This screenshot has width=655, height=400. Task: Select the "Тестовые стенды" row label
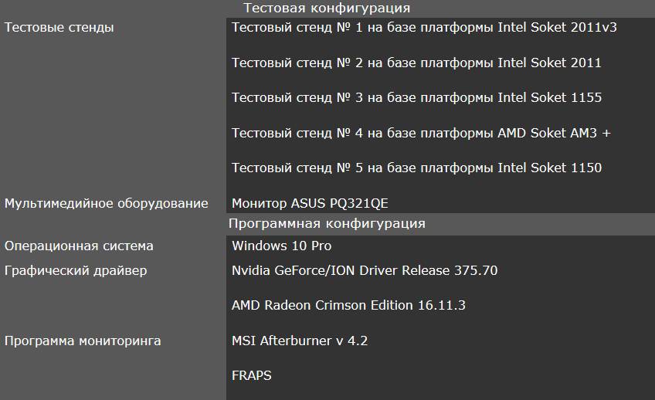click(x=59, y=28)
